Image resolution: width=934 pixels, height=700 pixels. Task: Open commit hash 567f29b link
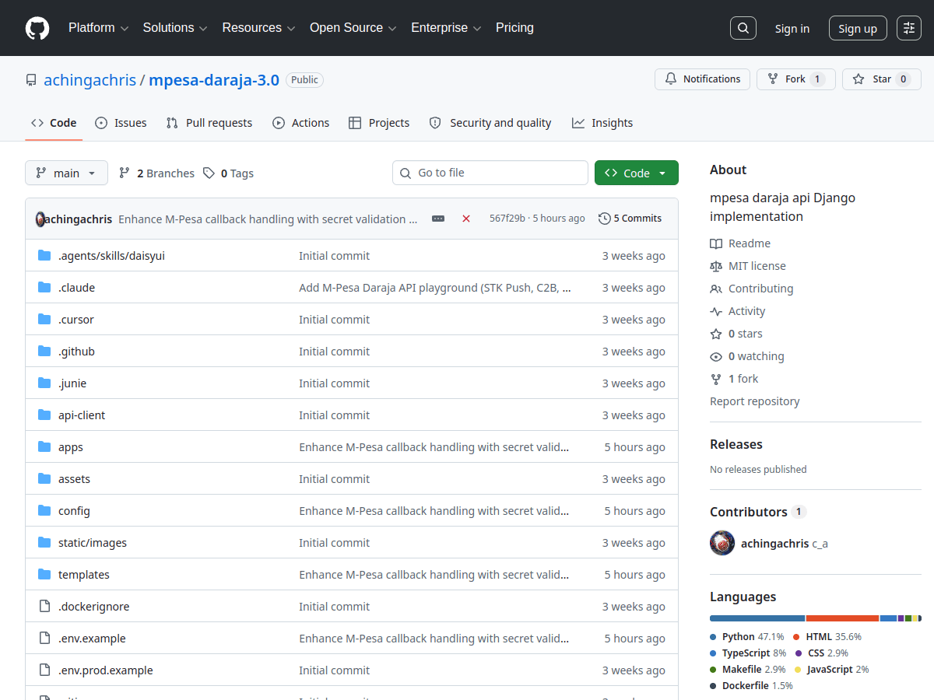(507, 219)
